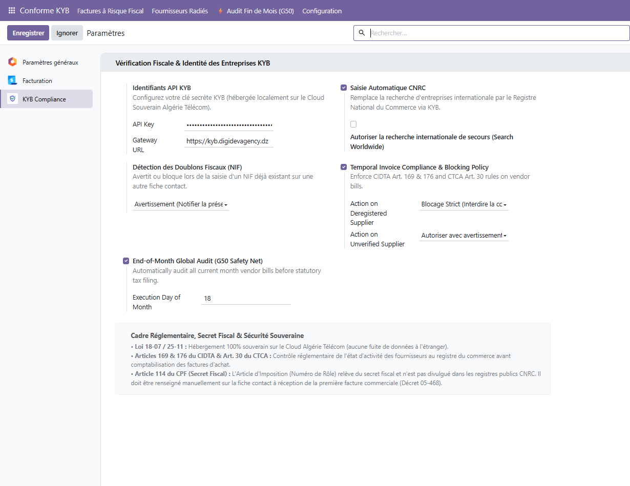Image resolution: width=630 pixels, height=486 pixels.
Task: Click the KYB Compliance shield icon
Action: pos(12,99)
